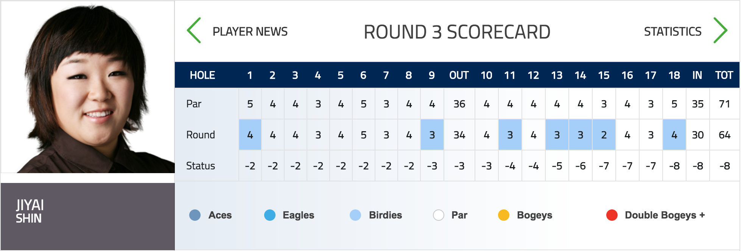Click the Par white legend circle
741x251 pixels.
[x=439, y=215]
